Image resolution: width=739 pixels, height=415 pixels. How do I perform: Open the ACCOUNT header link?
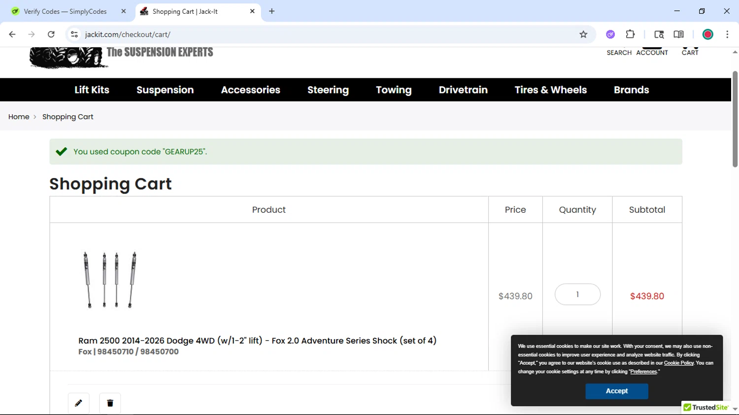(652, 52)
